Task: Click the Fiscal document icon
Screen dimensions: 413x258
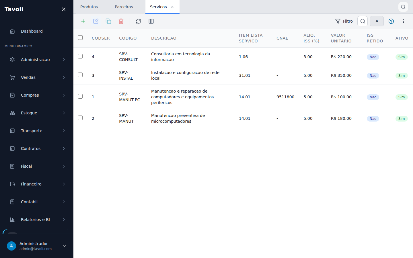Action: [x=12, y=166]
